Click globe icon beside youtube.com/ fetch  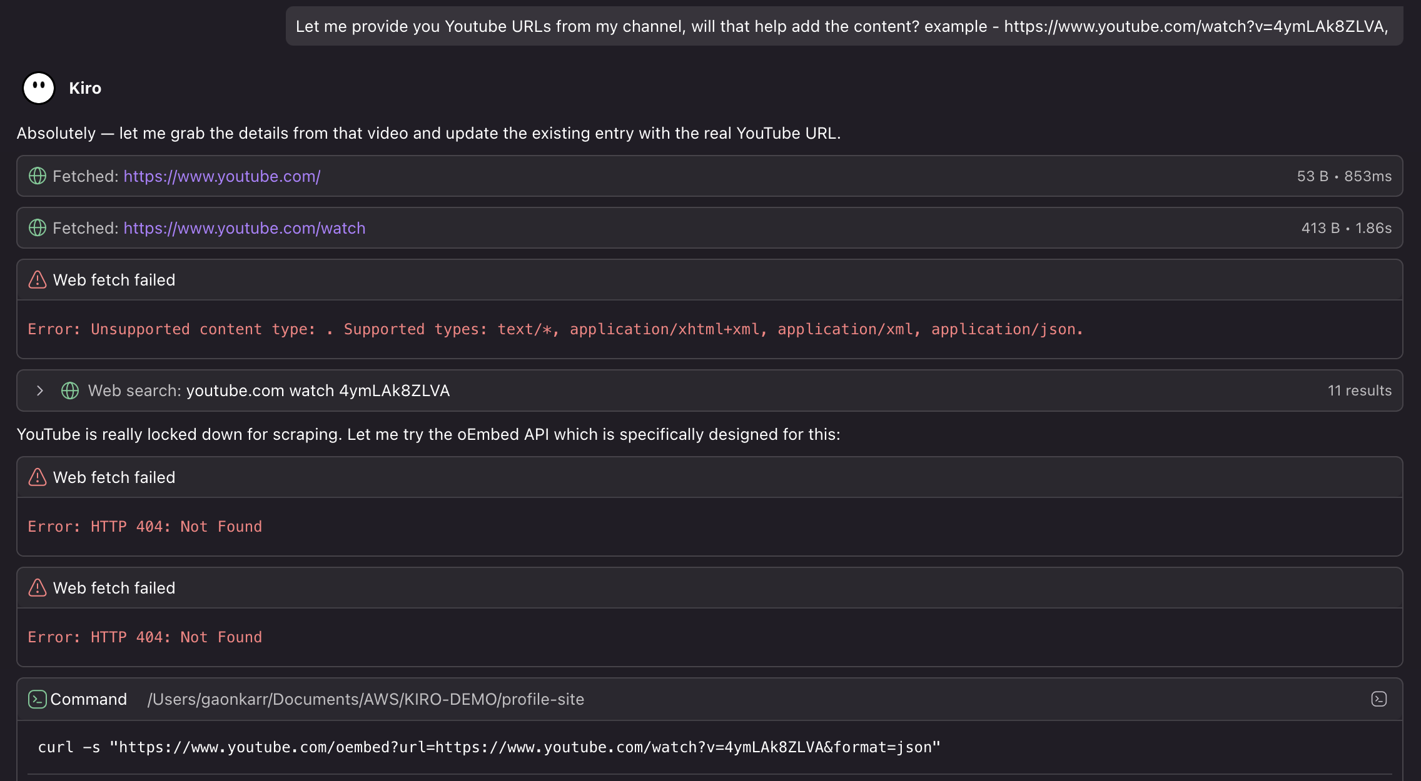pyautogui.click(x=38, y=176)
